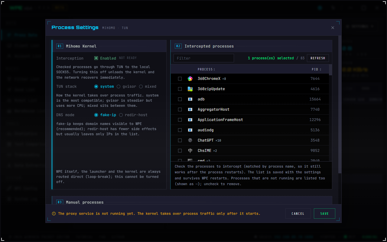This screenshot has height=242, width=387.
Task: Check the 360zipUpdate process checkbox
Action: [180, 89]
